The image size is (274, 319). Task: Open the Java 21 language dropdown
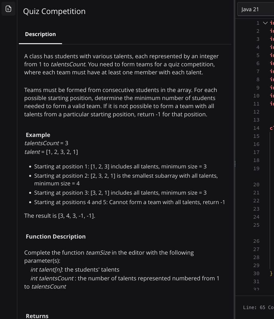256,9
